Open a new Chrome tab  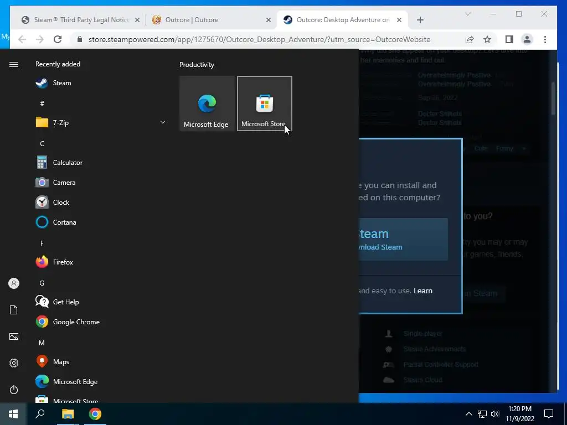click(x=420, y=20)
